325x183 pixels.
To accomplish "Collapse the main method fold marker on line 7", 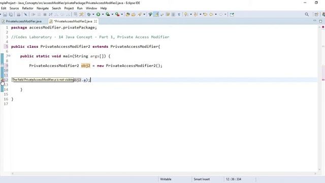I will coord(10,56).
